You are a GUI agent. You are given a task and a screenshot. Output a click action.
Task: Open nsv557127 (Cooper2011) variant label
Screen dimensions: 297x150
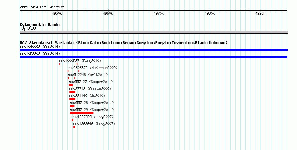click(91, 82)
